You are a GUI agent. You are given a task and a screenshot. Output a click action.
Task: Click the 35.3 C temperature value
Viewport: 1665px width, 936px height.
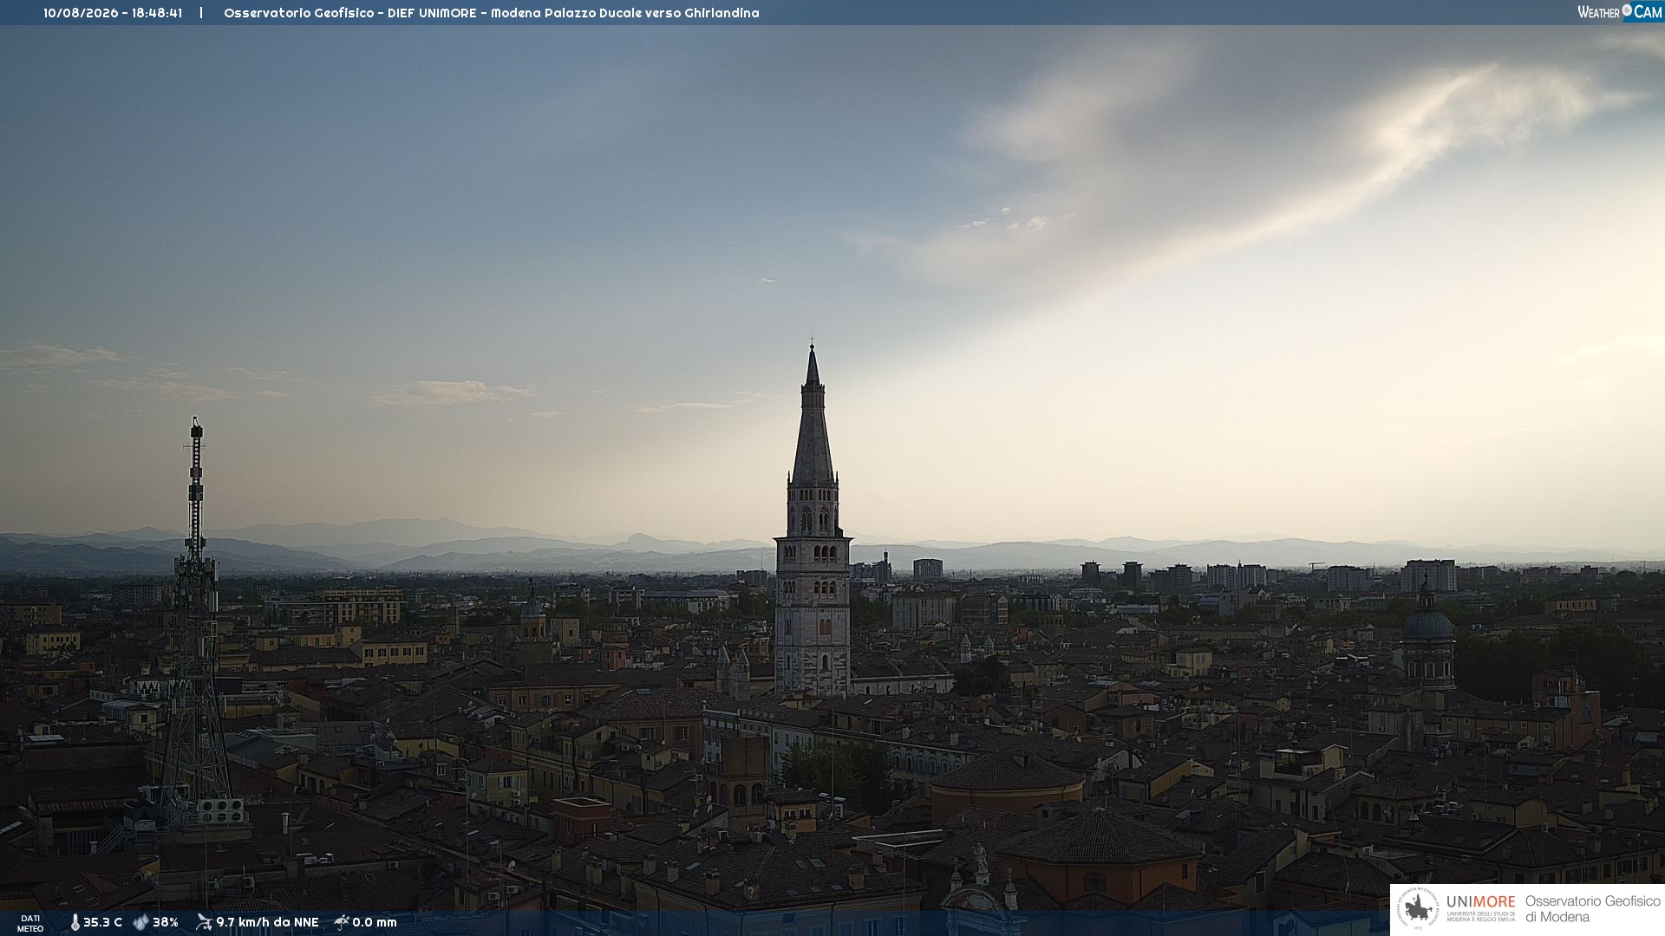102,922
